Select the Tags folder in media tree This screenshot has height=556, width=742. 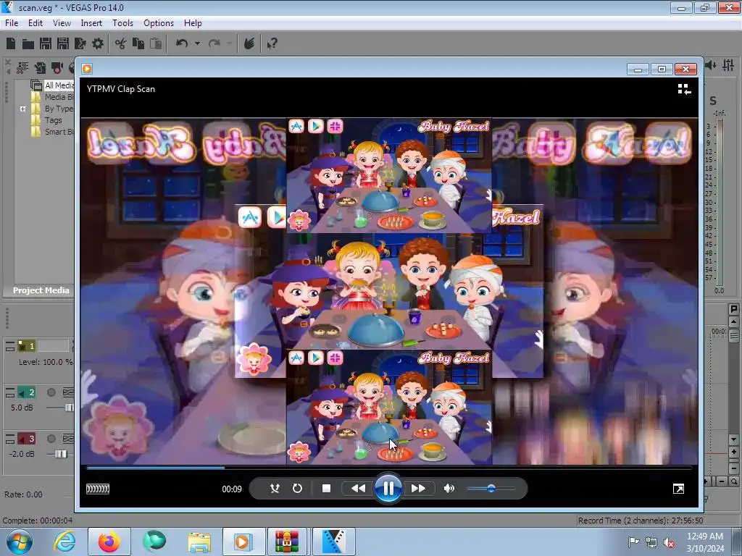click(54, 120)
